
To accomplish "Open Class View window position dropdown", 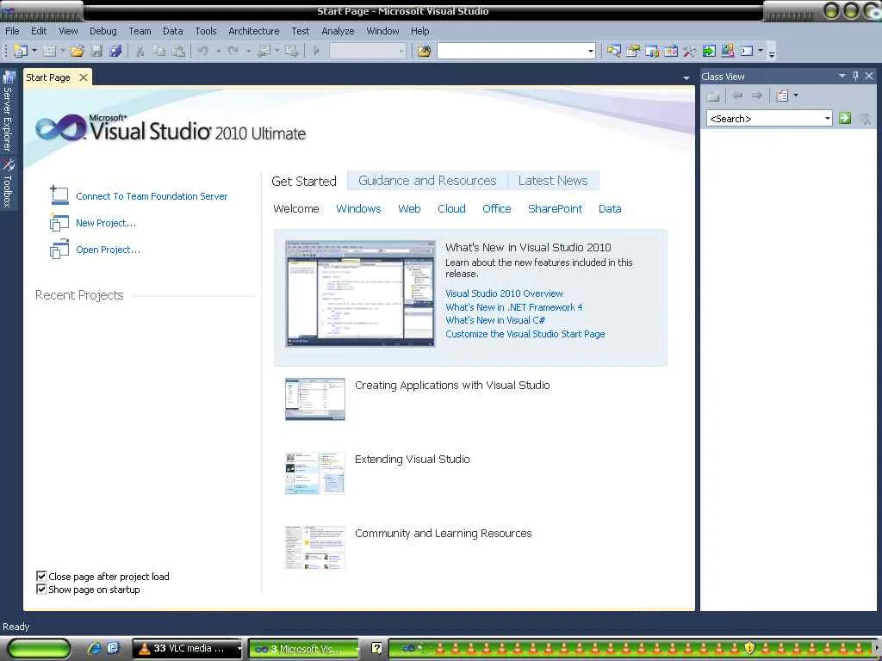I will coord(842,76).
